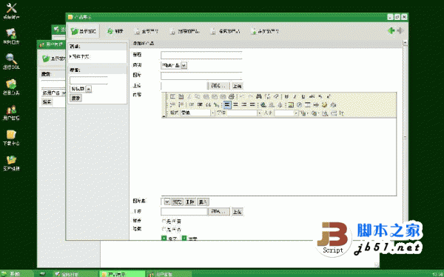Tick the 是否 checkbox in the 隐藏 row
The height and width of the screenshot is (277, 444).
[164, 229]
